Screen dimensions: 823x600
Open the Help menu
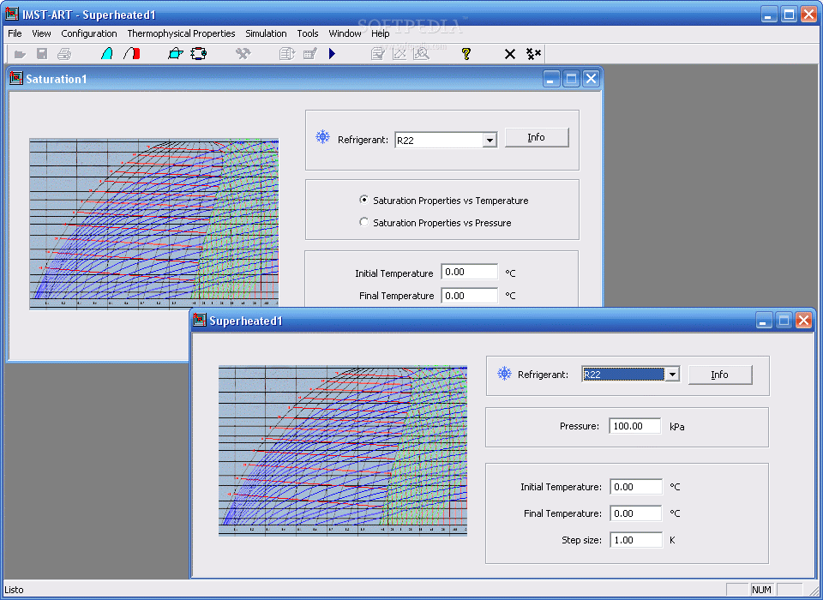click(x=381, y=33)
